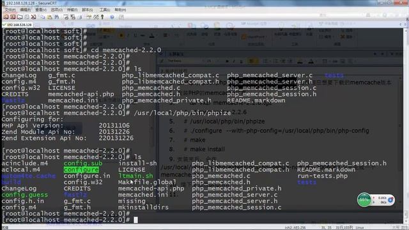Click 'ssh2: AES-256' in the status bar

coord(296,227)
